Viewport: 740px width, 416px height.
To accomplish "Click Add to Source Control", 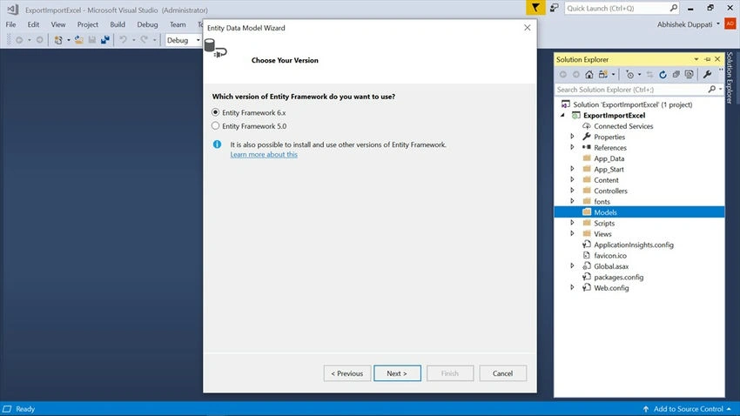I will pos(688,409).
